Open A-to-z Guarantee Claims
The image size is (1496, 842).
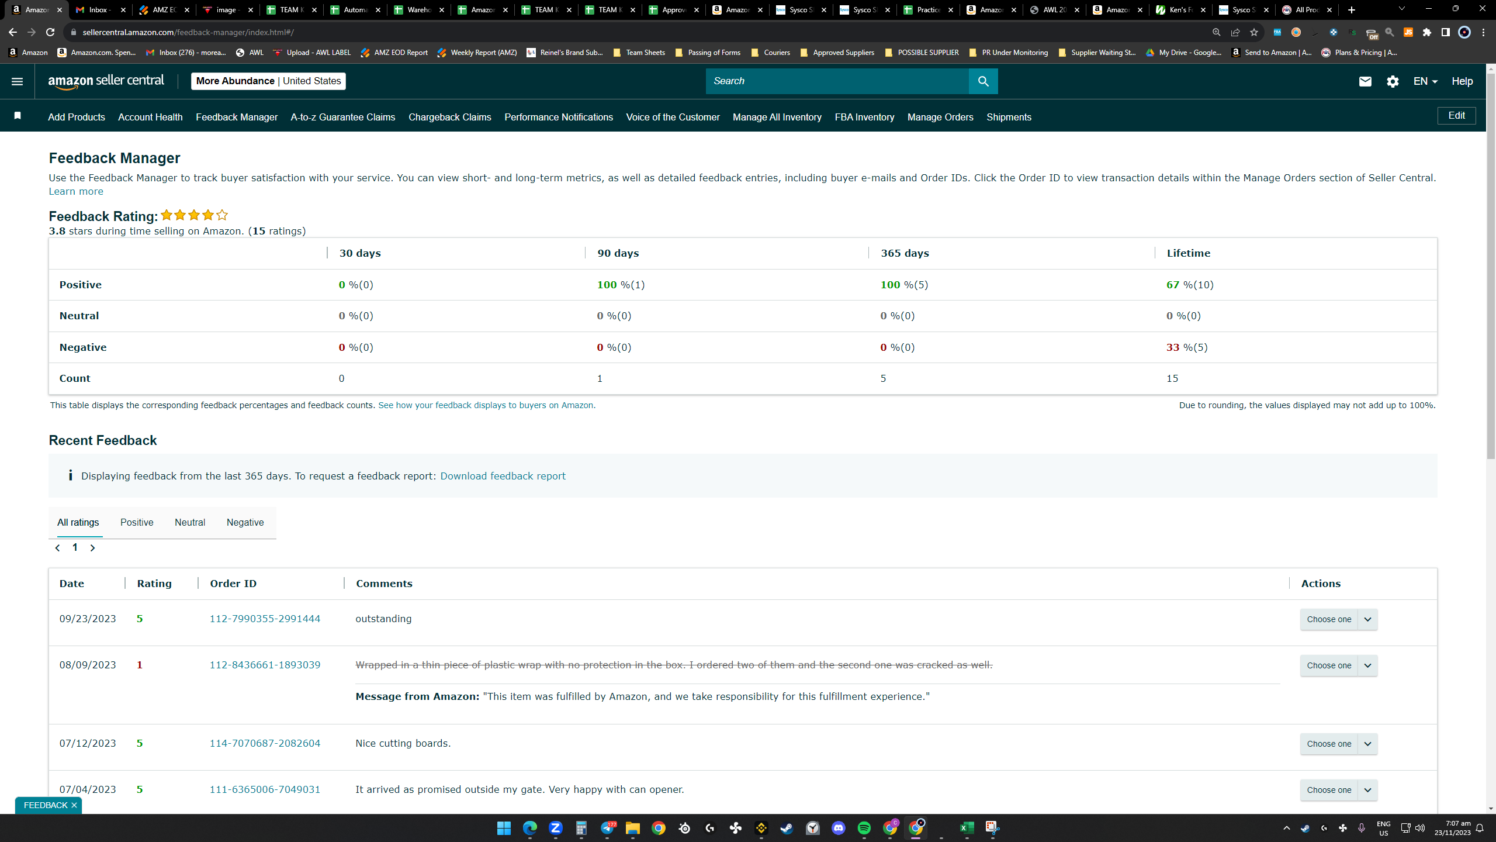343,117
